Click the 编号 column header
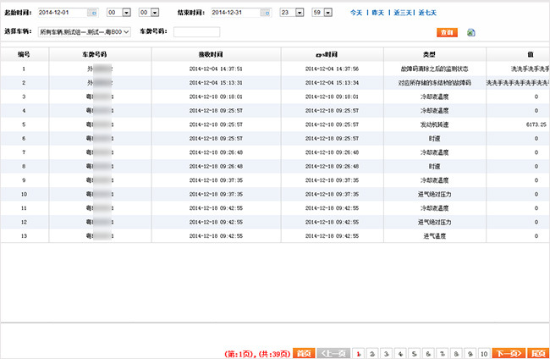This screenshot has width=550, height=359. click(25, 54)
